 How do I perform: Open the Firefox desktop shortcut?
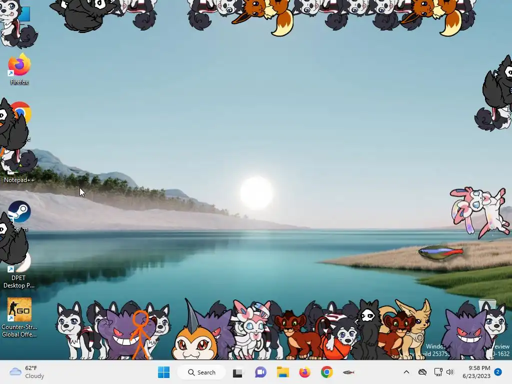tap(19, 69)
